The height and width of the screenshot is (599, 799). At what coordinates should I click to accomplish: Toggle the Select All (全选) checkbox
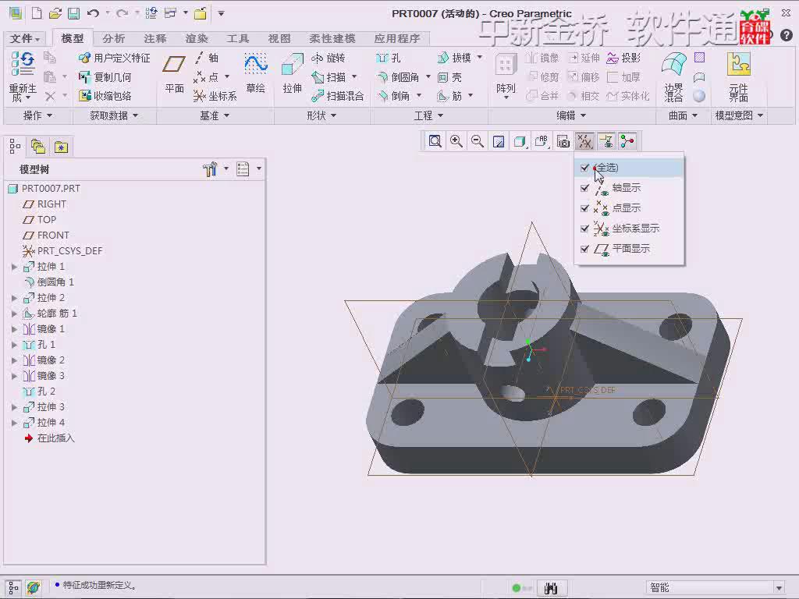[584, 168]
